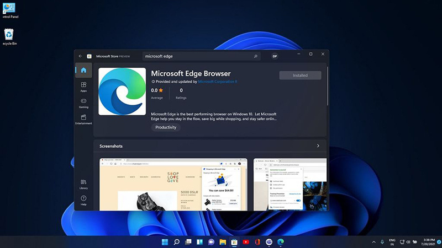442x248 pixels.
Task: Open the DP profile account button
Action: (x=275, y=56)
